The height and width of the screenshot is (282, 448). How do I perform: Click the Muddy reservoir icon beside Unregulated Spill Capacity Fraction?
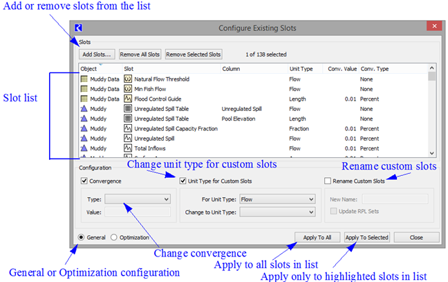click(x=84, y=128)
